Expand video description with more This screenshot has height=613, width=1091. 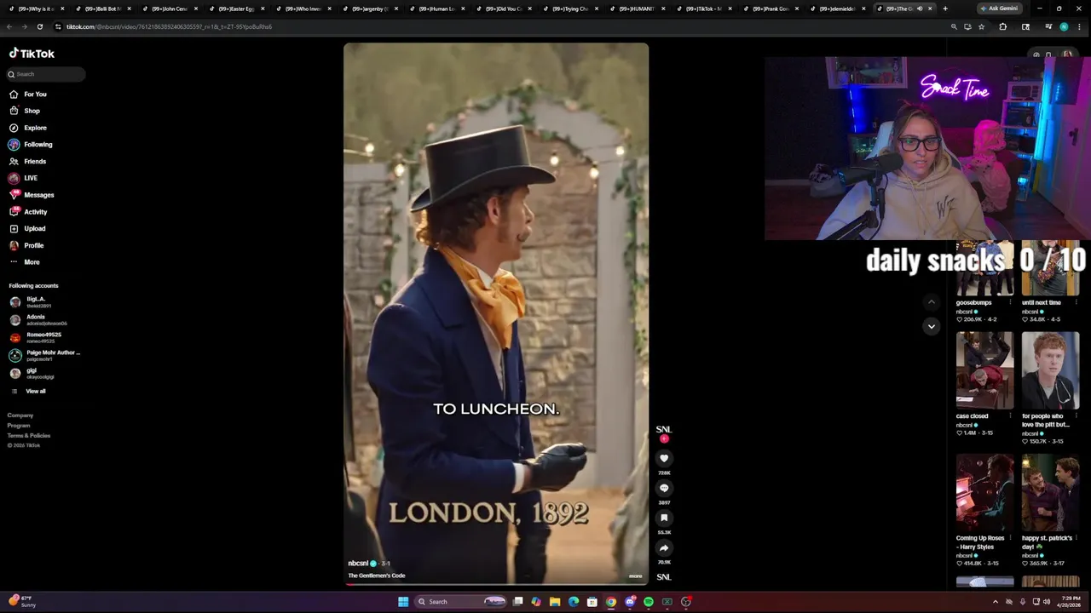635,576
